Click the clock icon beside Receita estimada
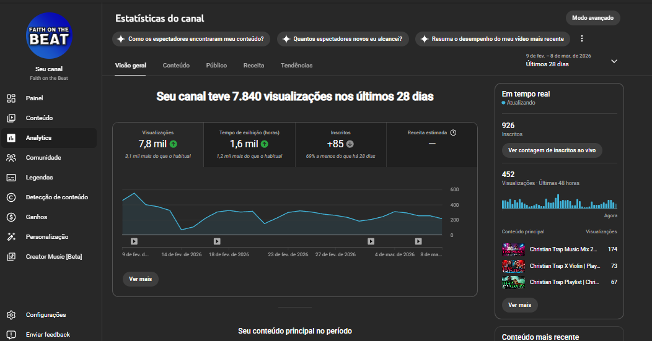Screen dimensions: 652x341 click(x=453, y=132)
